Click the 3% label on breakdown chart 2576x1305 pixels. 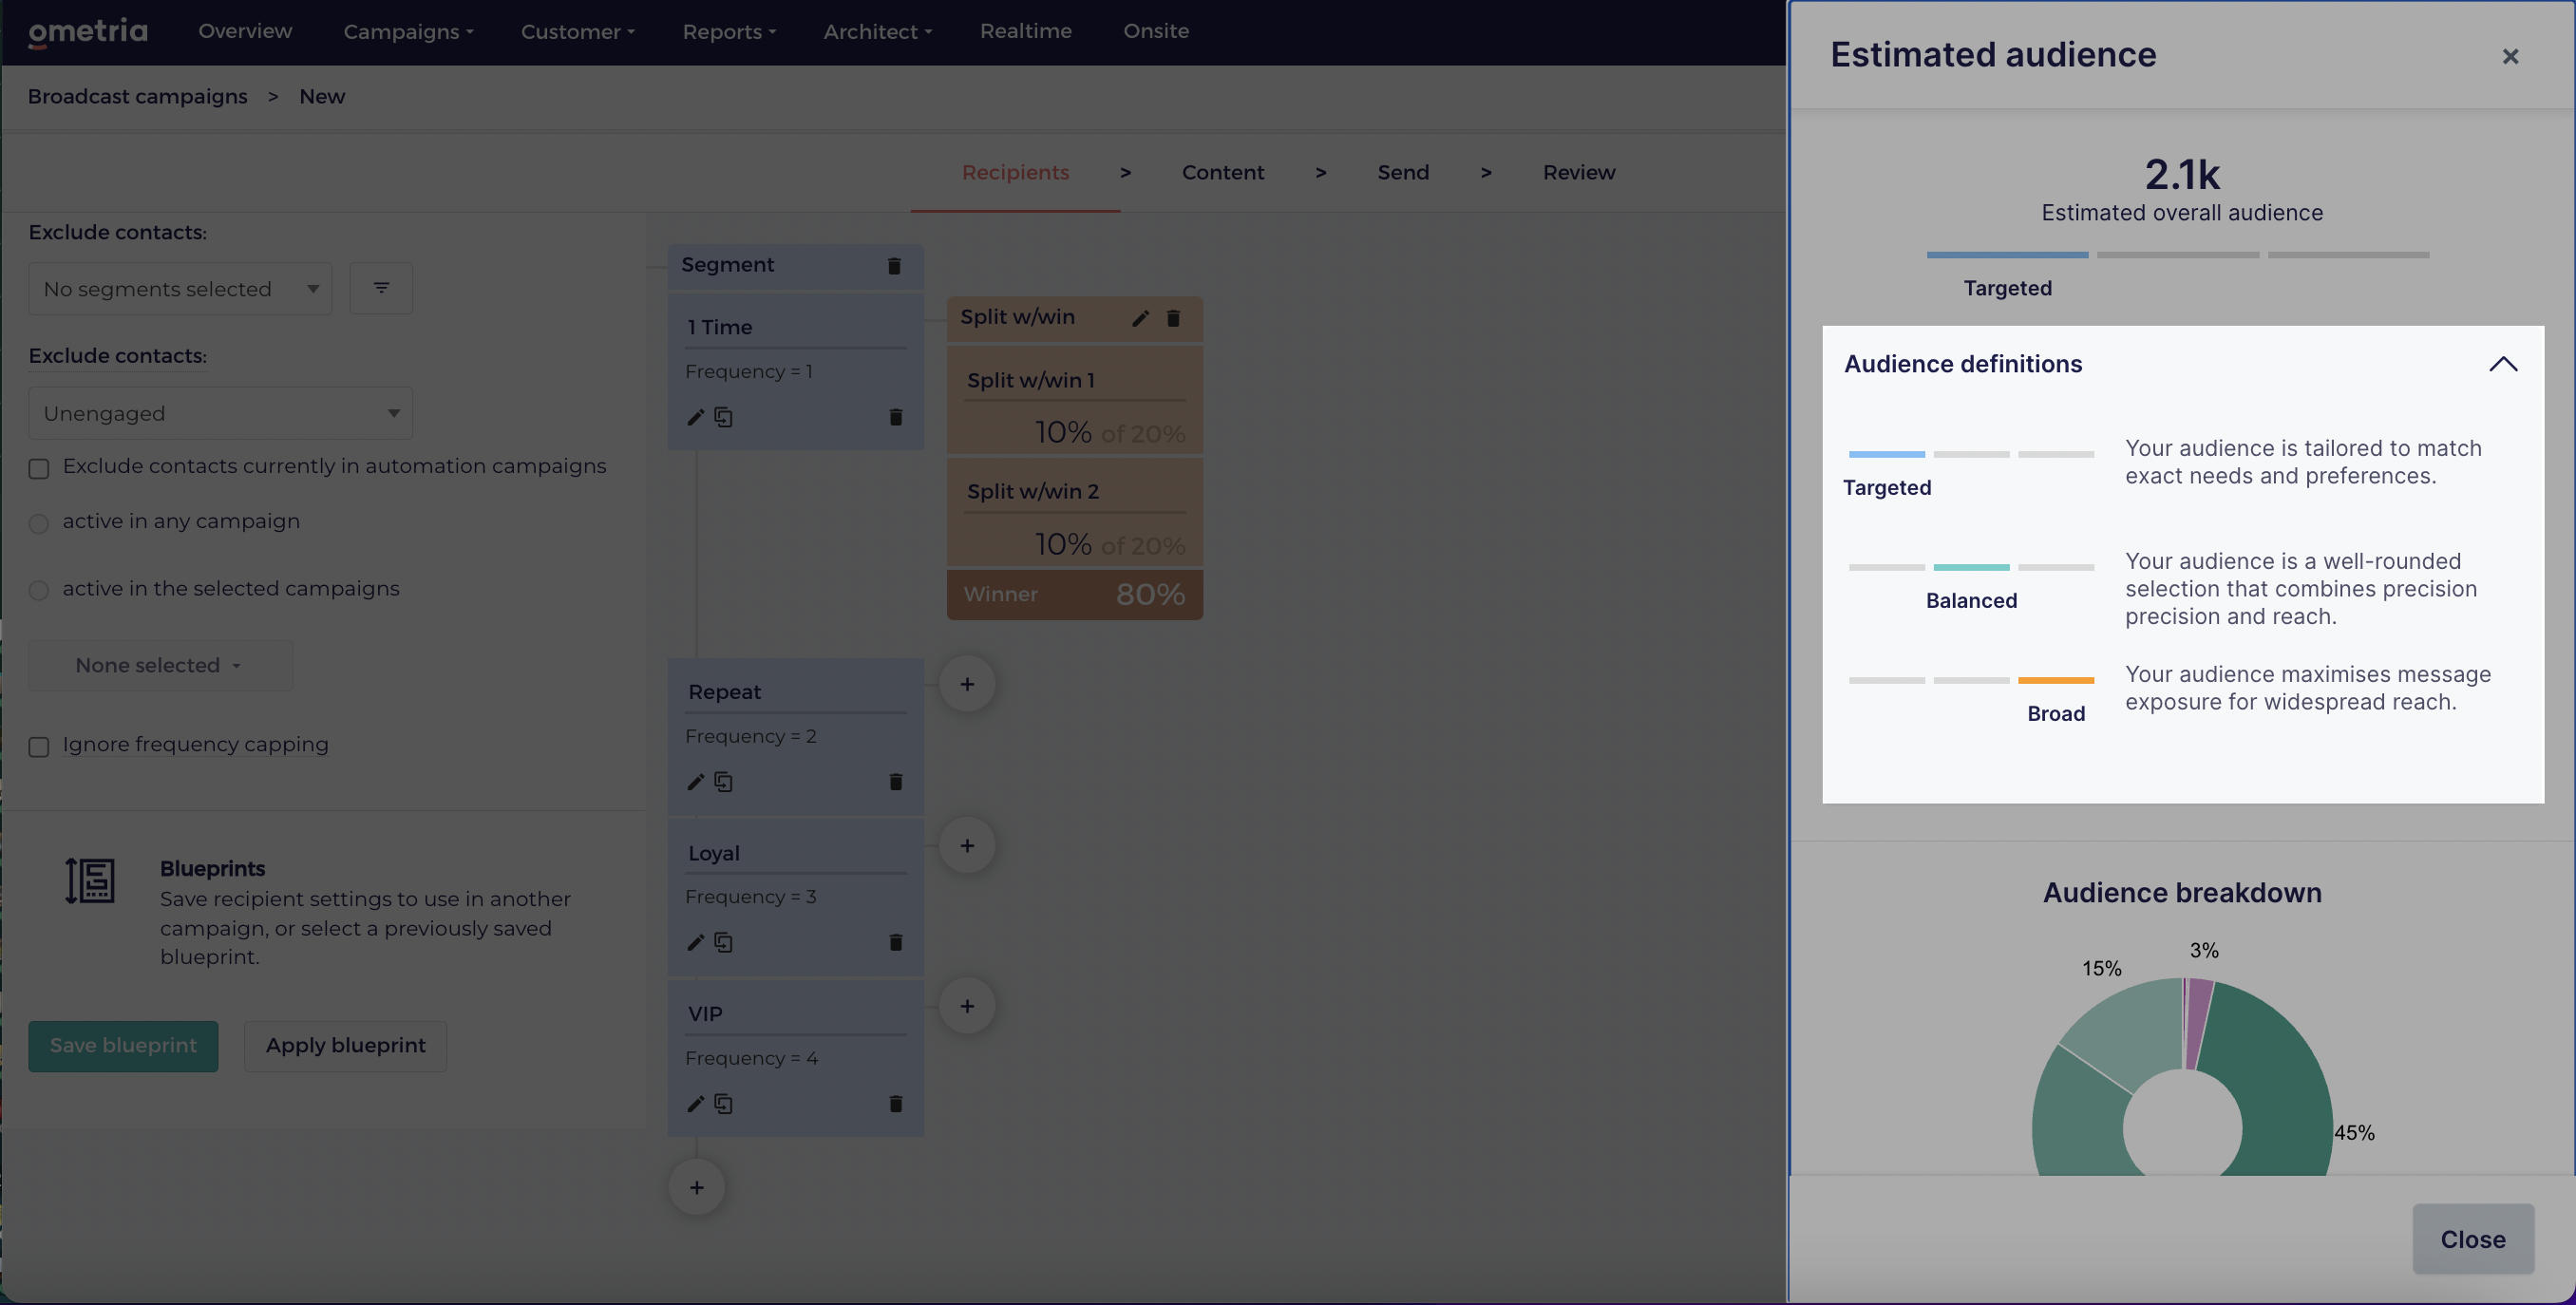point(2204,950)
